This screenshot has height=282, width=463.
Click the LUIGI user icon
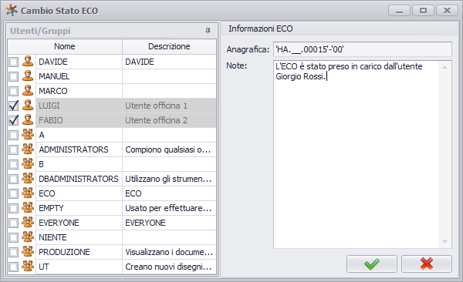28,106
